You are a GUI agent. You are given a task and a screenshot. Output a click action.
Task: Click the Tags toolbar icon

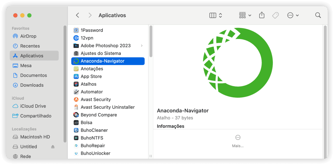[276, 15]
